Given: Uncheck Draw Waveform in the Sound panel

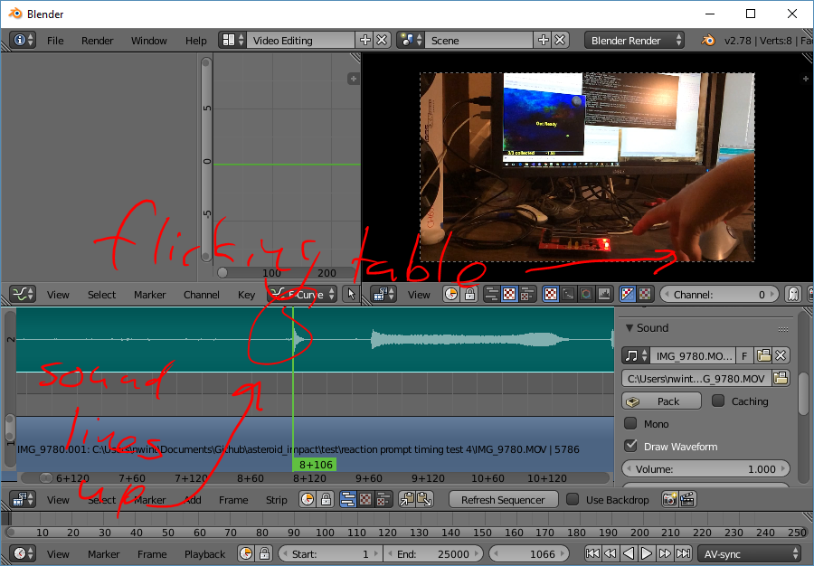Looking at the screenshot, I should pos(631,446).
